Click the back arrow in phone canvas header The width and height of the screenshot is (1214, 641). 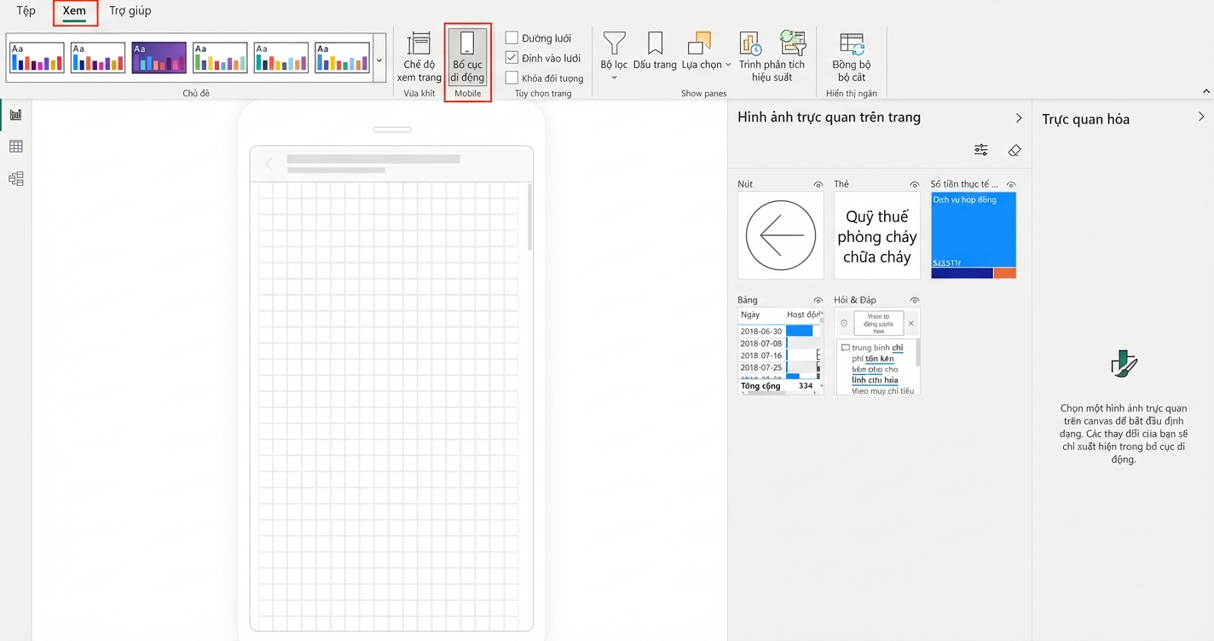[269, 164]
